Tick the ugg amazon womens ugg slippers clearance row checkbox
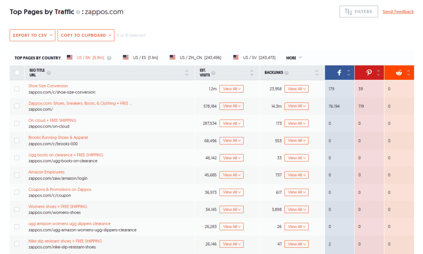Image resolution: width=423 pixels, height=254 pixels. pyautogui.click(x=17, y=227)
